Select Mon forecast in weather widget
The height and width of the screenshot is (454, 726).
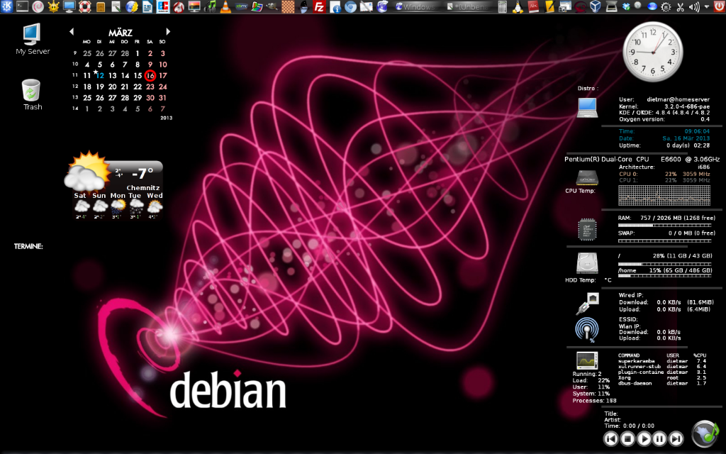click(118, 205)
